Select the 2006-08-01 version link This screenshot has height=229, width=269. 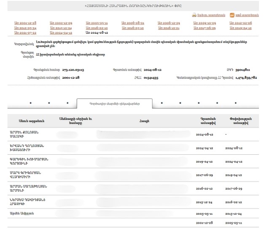pyautogui.click(x=133, y=23)
